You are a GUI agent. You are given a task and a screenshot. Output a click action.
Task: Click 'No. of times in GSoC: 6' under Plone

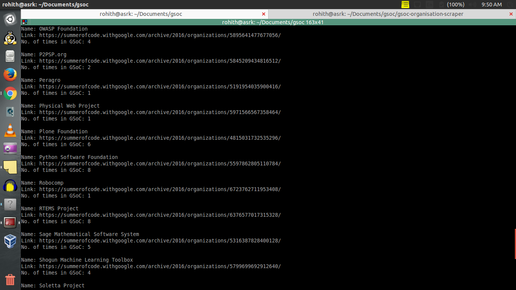point(56,144)
